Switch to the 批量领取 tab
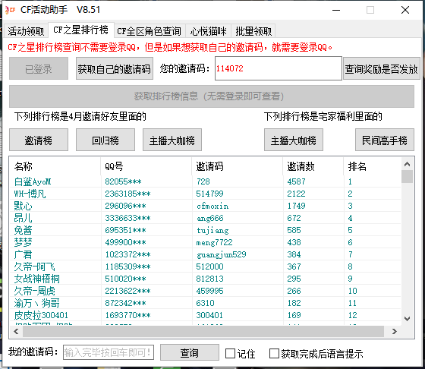 tap(253, 31)
